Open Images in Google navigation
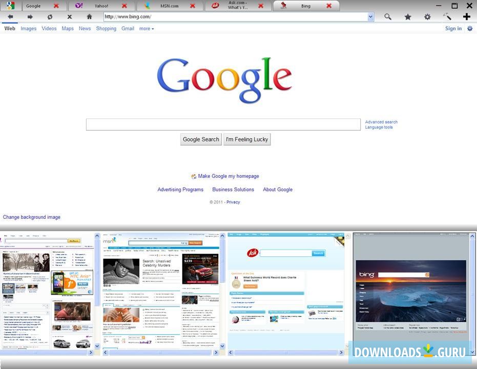Image resolution: width=477 pixels, height=369 pixels. pos(28,29)
